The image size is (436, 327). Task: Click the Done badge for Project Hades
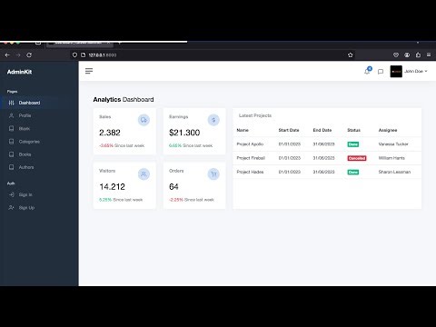(x=353, y=173)
